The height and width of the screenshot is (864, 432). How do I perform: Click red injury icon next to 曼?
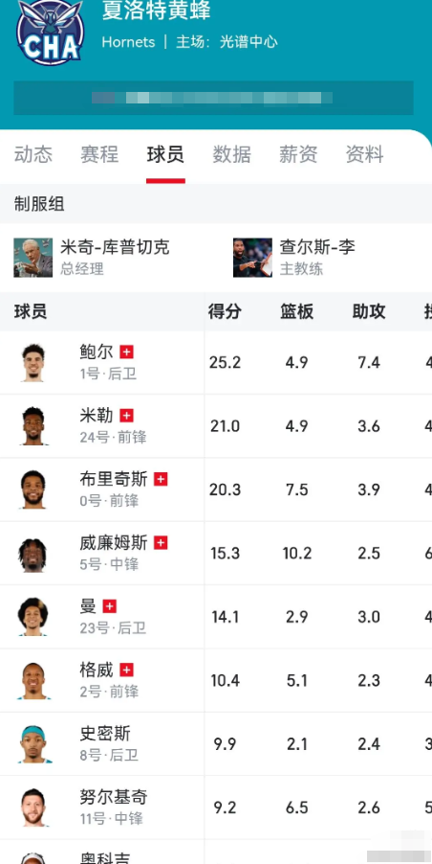click(x=110, y=606)
